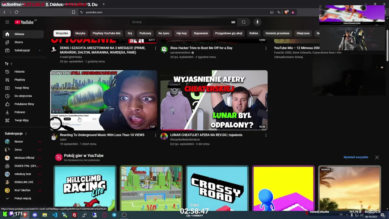Open Shorts in the sidebar
Screen dimensions: 389x219
(23, 42)
